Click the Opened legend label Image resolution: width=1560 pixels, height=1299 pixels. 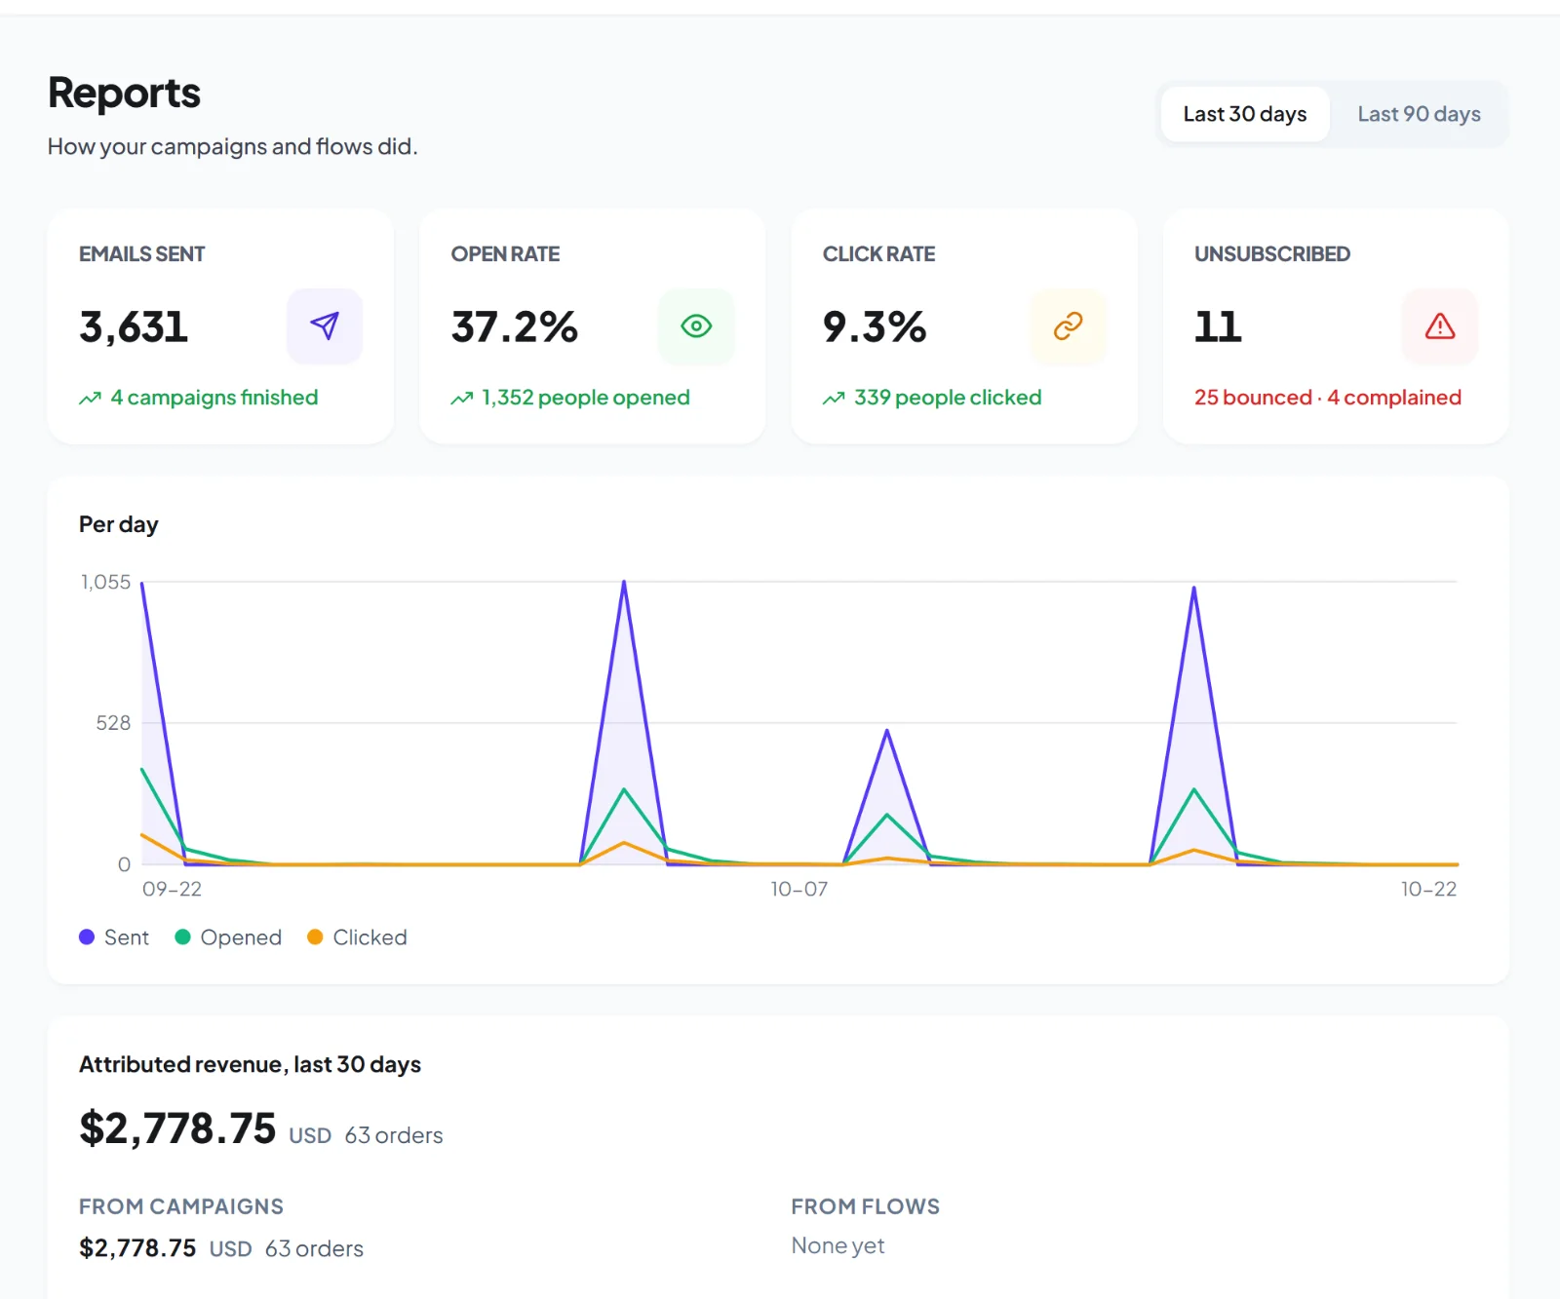241,937
